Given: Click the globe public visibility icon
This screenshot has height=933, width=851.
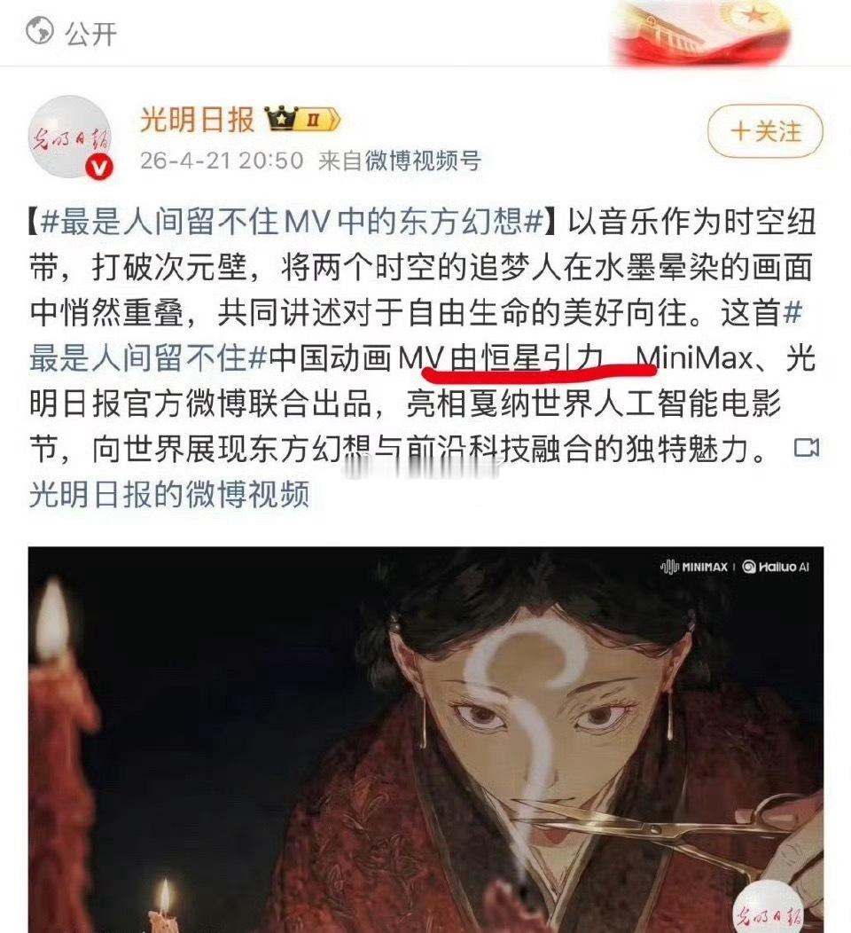Looking at the screenshot, I should point(40,32).
